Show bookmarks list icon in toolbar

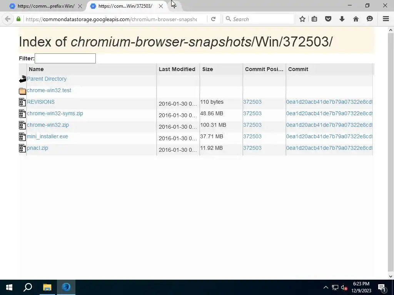(x=314, y=19)
